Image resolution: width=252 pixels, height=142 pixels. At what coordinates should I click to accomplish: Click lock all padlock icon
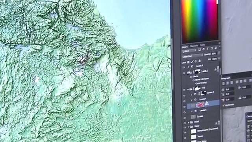tap(200, 61)
